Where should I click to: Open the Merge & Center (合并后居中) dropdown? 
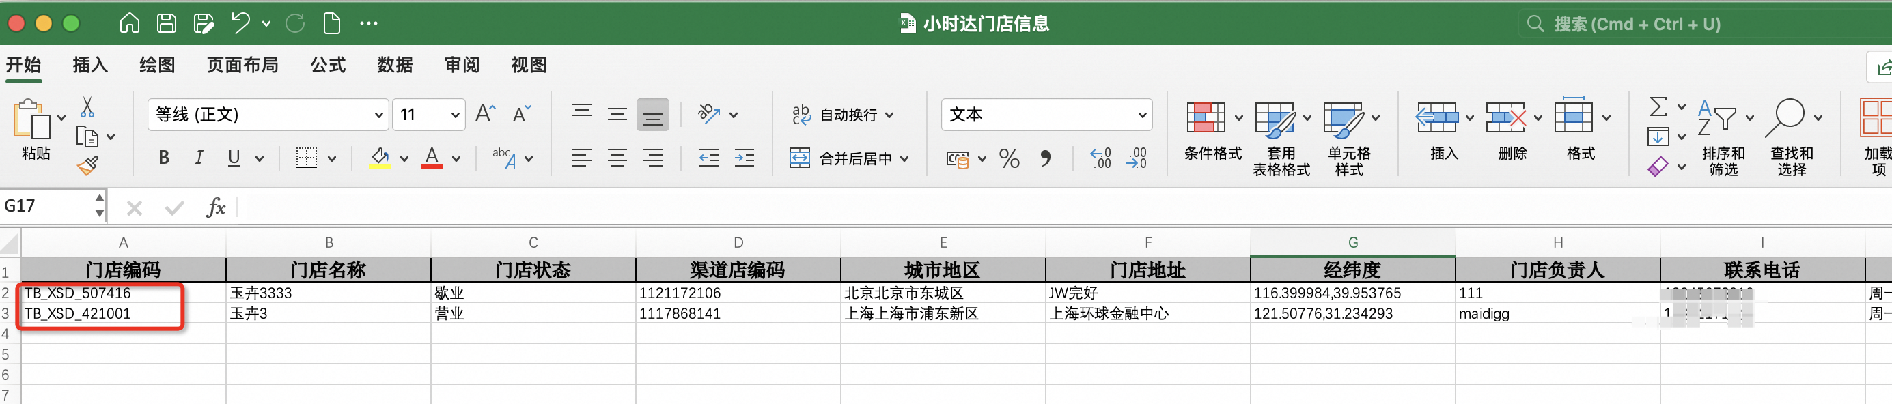904,158
